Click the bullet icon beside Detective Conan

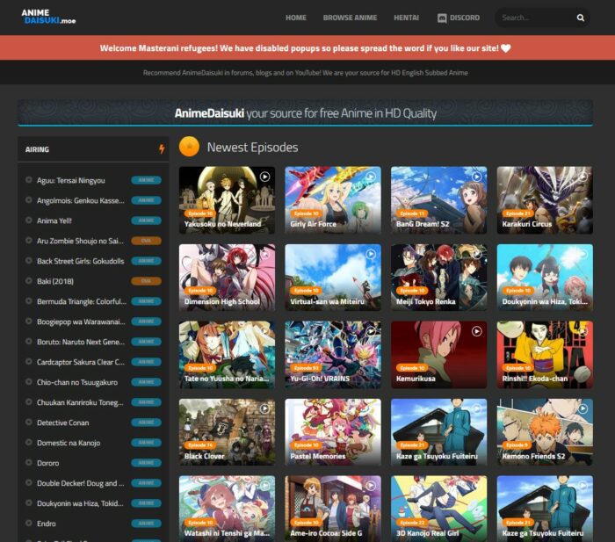[29, 422]
